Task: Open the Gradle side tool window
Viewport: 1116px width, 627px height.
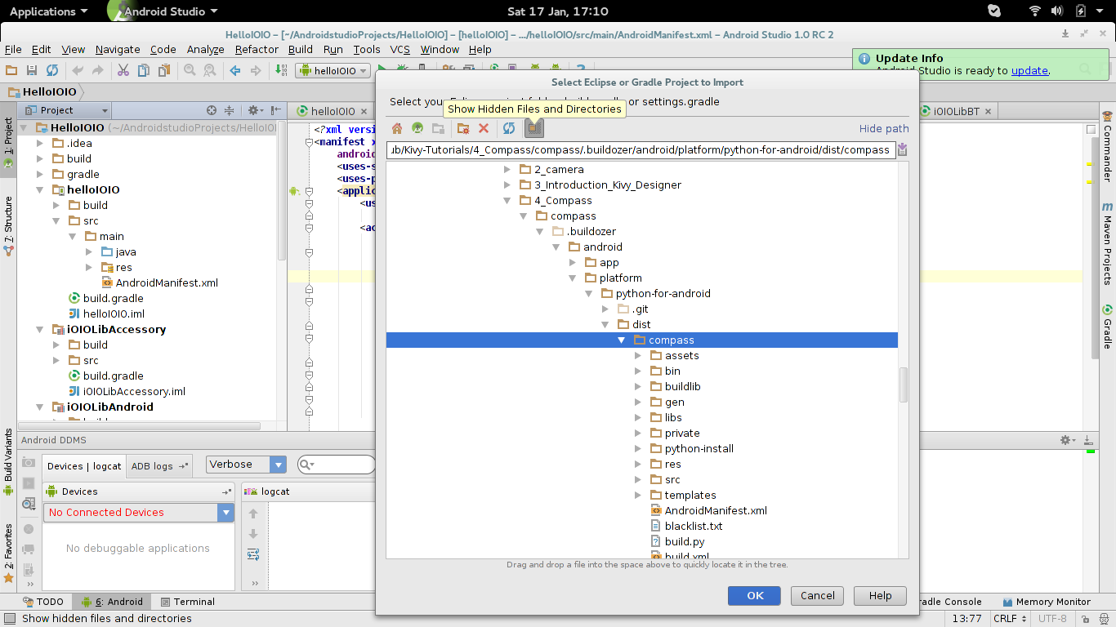Action: click(1108, 327)
